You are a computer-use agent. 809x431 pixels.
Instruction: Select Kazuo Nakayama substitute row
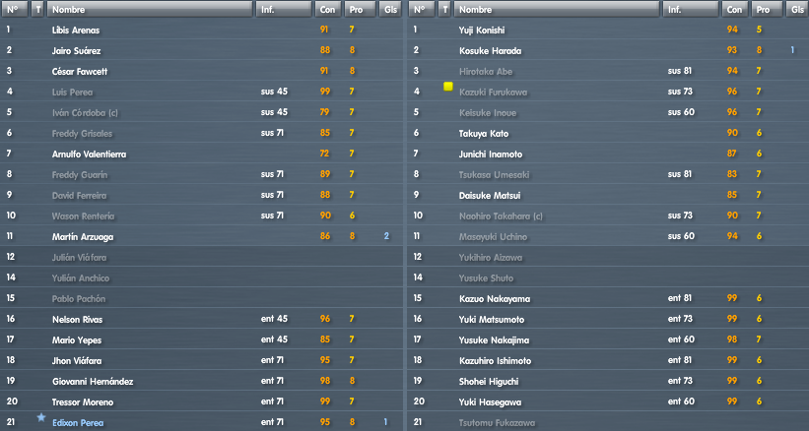[x=608, y=298]
